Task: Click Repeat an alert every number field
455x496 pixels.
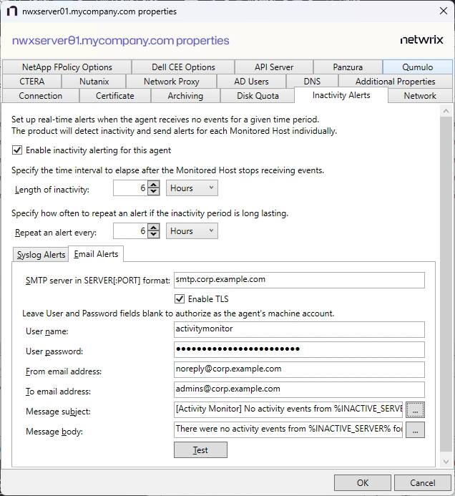Action: click(x=130, y=231)
